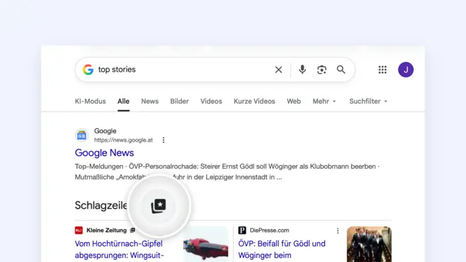Switch to the KI-Modus tab
The height and width of the screenshot is (262, 466).
tap(91, 101)
